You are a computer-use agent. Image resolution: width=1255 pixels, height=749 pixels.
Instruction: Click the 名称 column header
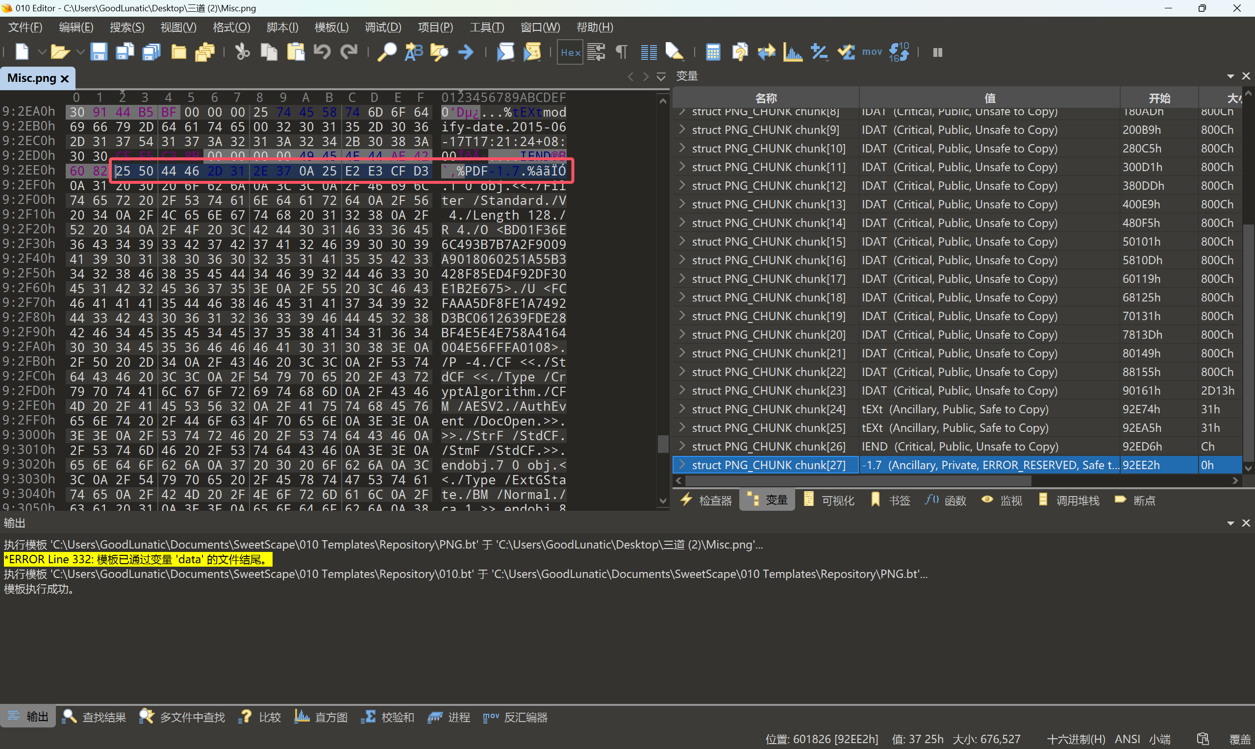tap(766, 98)
